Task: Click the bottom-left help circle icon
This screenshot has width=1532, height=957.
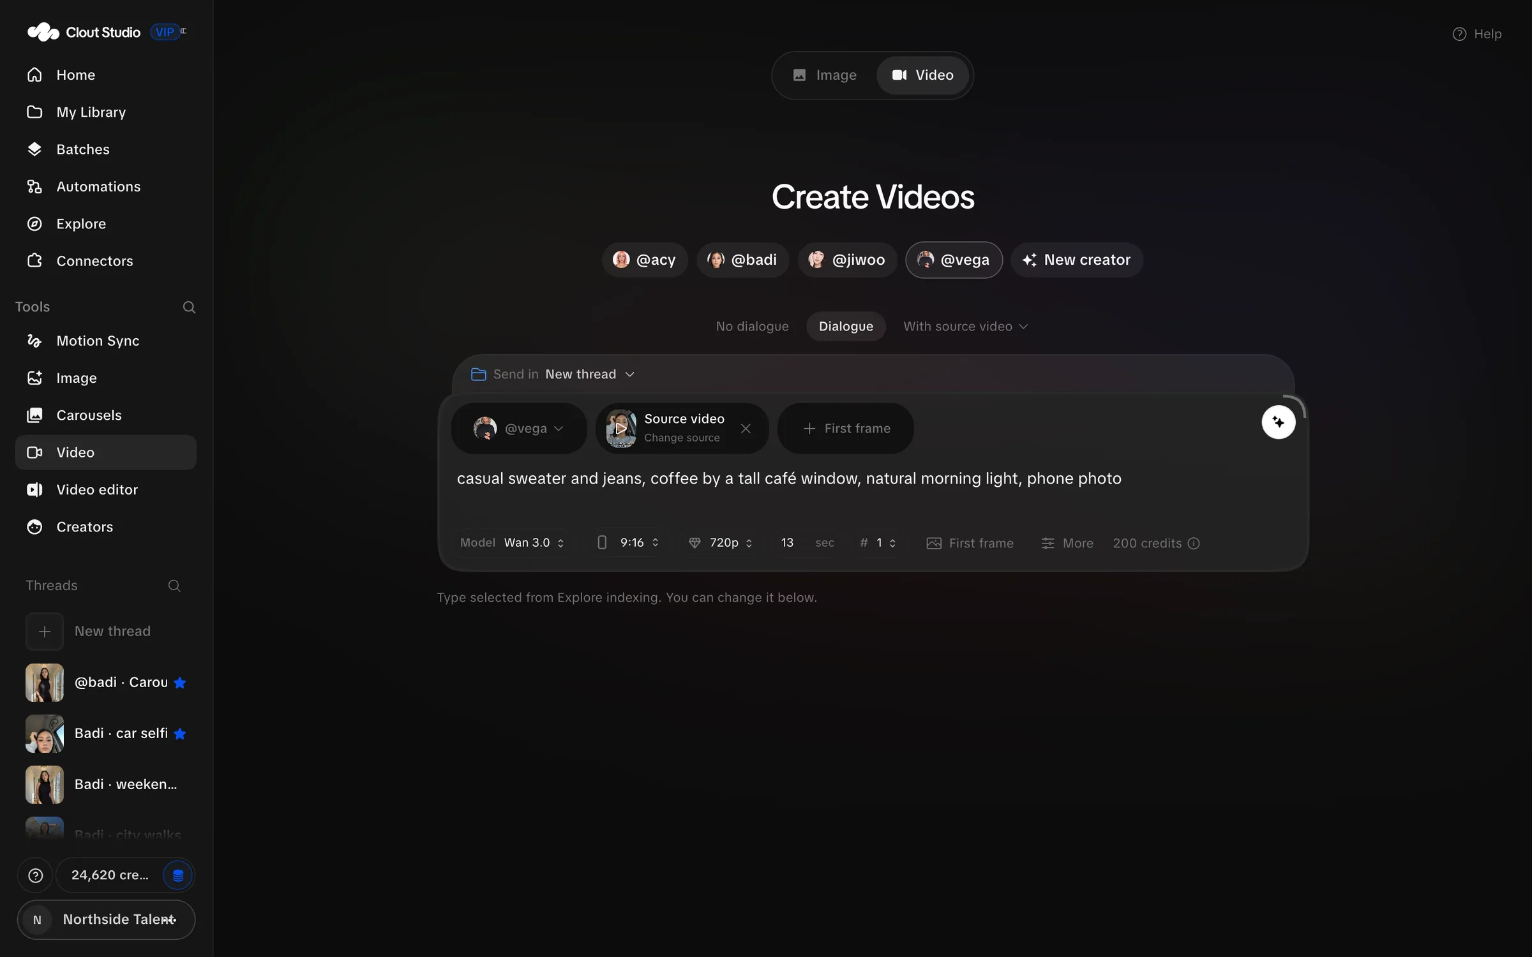Action: click(x=36, y=875)
